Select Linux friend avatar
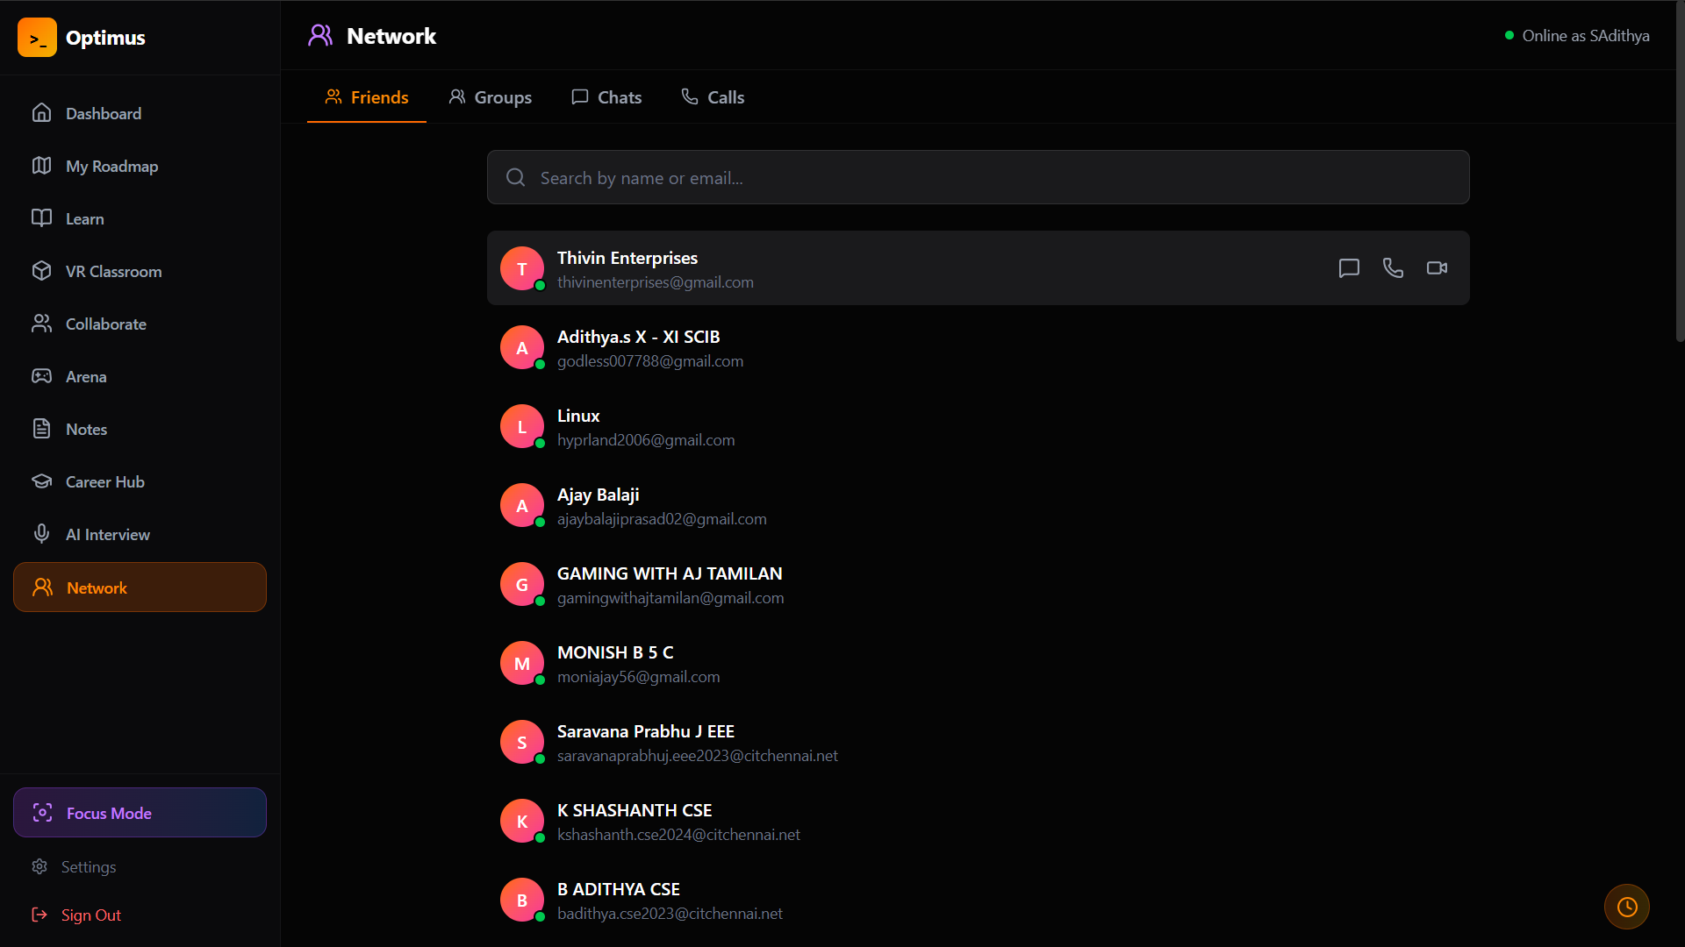This screenshot has height=947, width=1685. coord(522,427)
